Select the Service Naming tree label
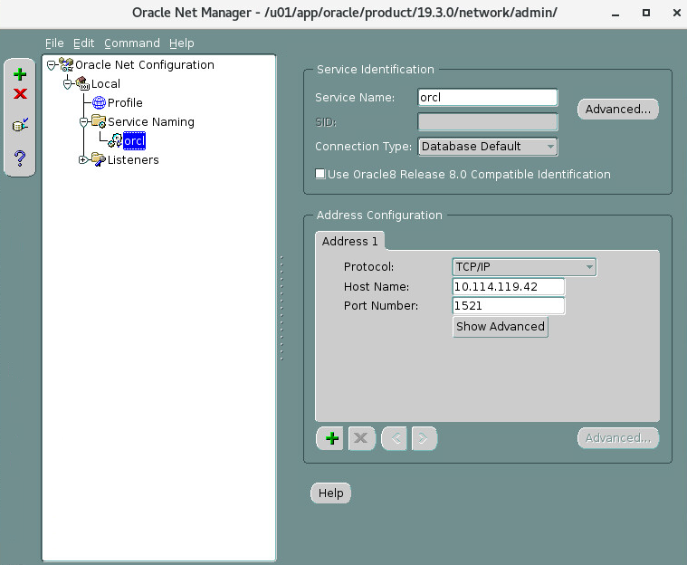 click(x=151, y=121)
